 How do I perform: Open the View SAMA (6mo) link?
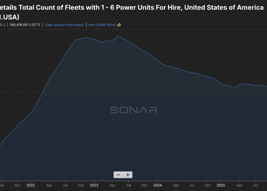101,25
